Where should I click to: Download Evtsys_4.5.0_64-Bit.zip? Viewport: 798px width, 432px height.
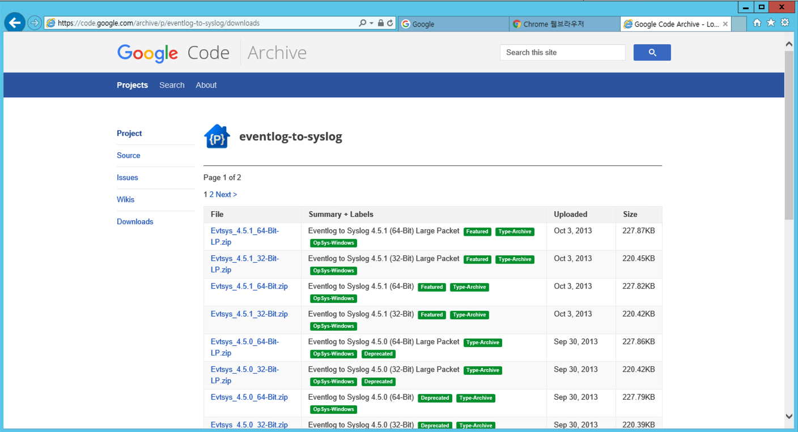tap(249, 397)
